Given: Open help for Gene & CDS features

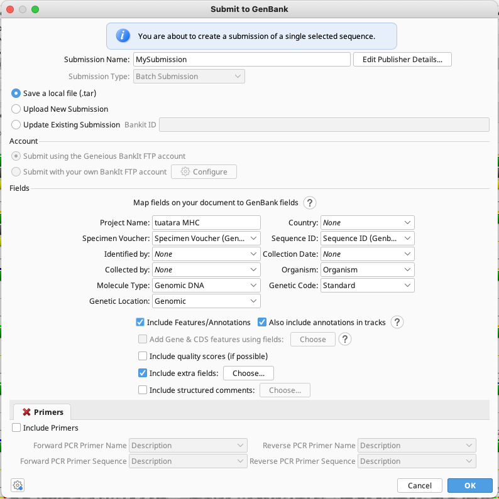Looking at the screenshot, I should [345, 339].
